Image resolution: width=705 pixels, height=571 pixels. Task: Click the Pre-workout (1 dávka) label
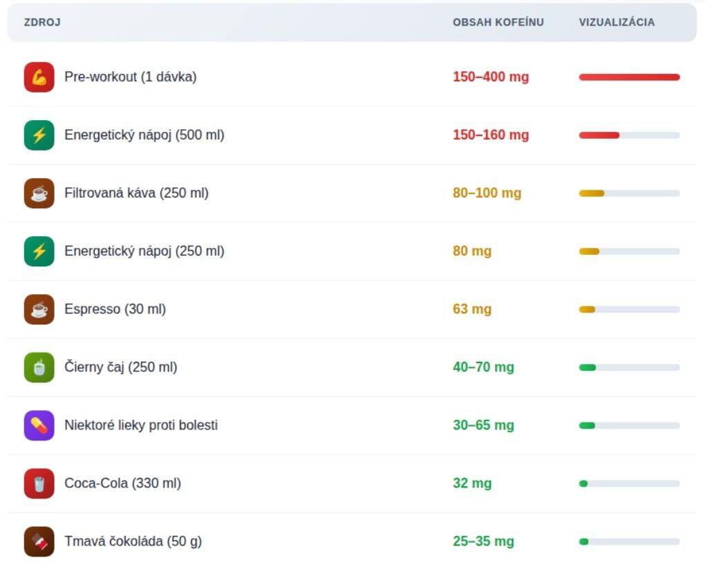pos(131,77)
